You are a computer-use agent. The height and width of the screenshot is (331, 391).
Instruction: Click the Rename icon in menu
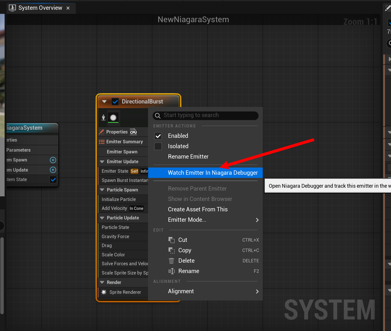(x=171, y=271)
